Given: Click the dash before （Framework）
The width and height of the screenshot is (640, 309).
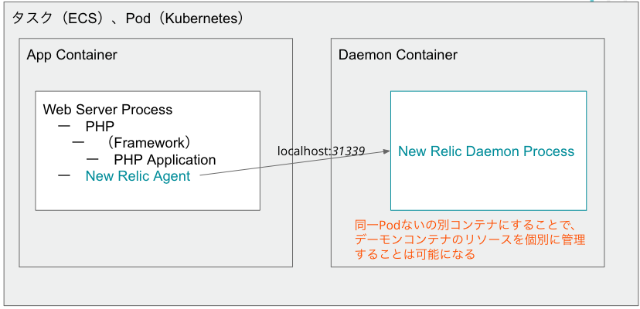Looking at the screenshot, I should [x=79, y=143].
